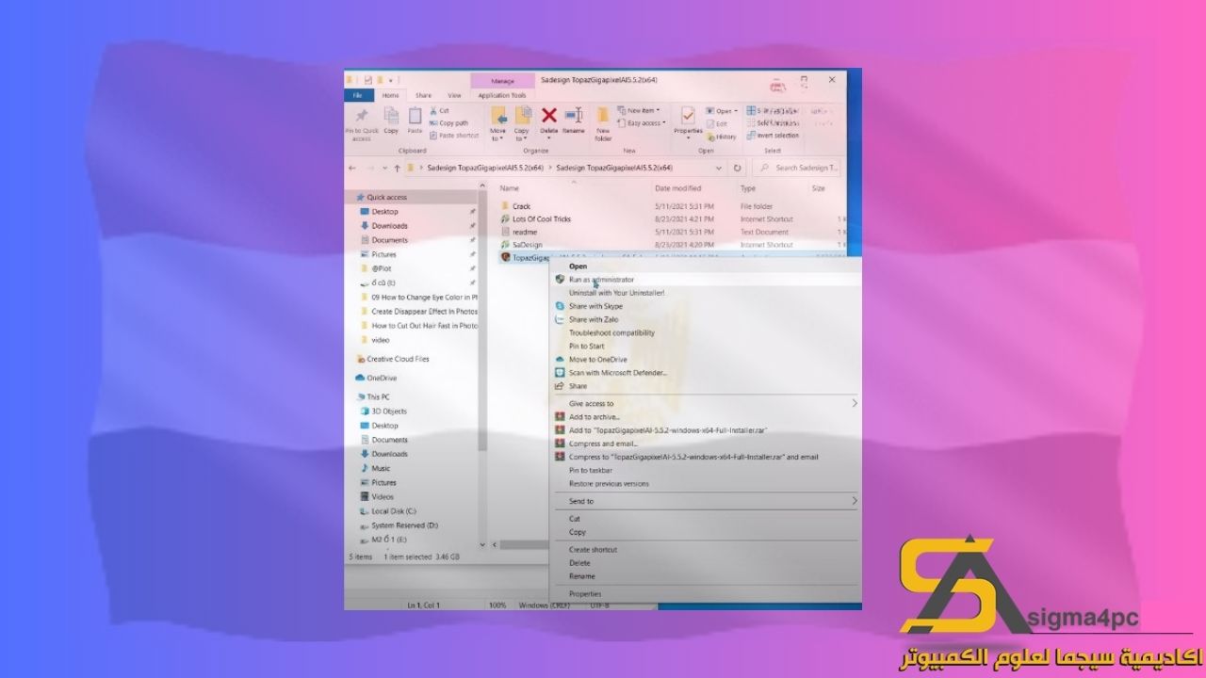The image size is (1206, 678).
Task: Expand the Give access to submenu
Action: click(705, 403)
